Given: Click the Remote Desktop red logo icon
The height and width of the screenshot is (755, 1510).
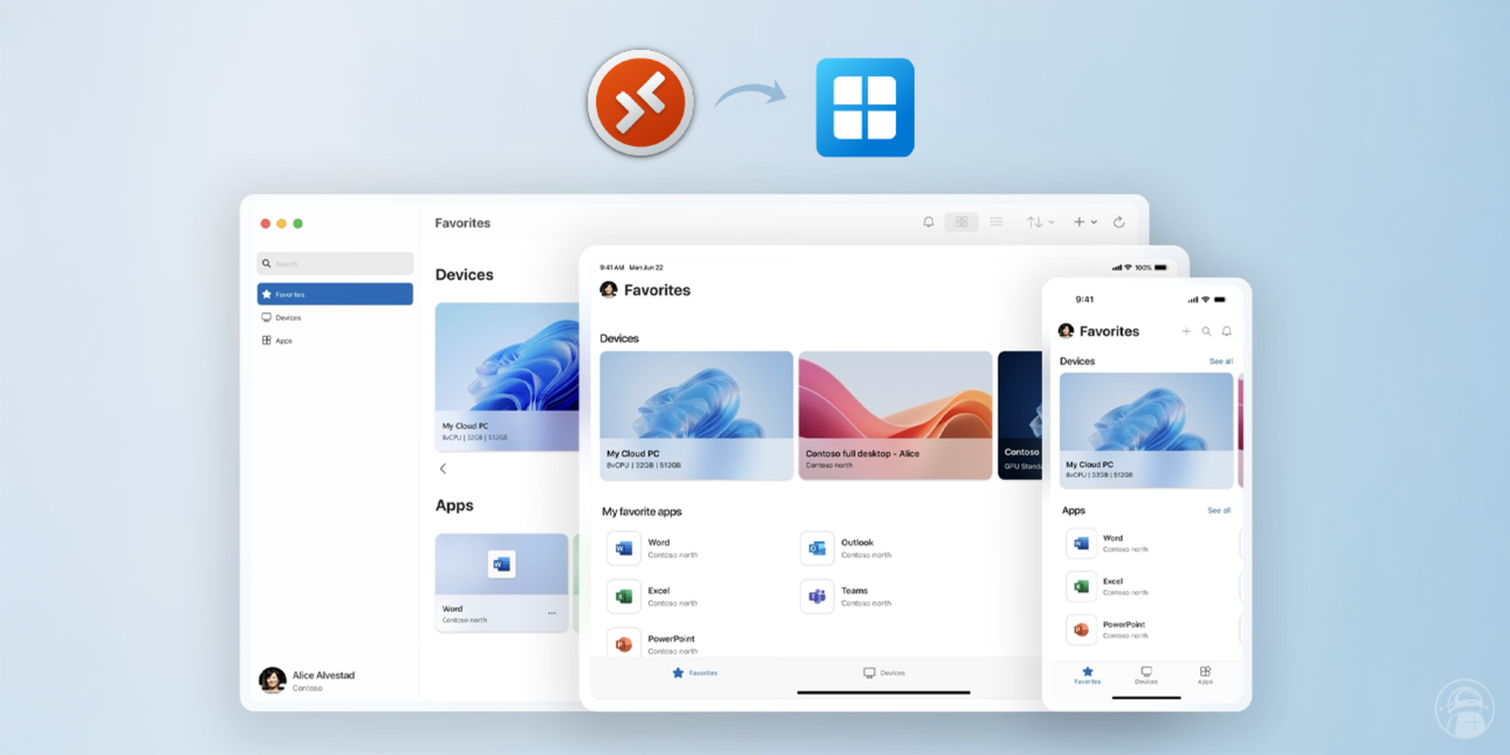Looking at the screenshot, I should [641, 103].
